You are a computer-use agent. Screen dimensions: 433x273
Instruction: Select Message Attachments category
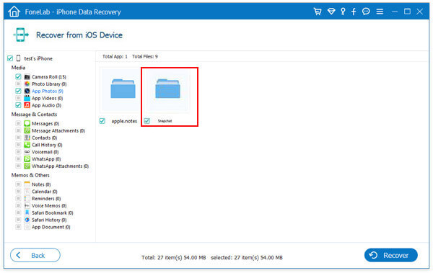tap(58, 130)
